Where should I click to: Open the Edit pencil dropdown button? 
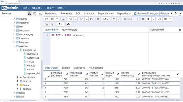[x=106, y=19]
